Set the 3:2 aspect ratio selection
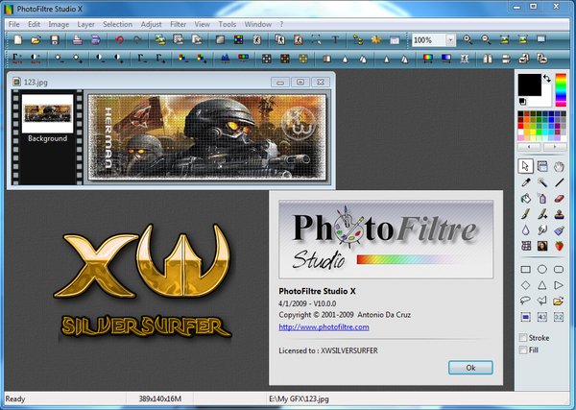The image size is (576, 410). click(x=559, y=317)
